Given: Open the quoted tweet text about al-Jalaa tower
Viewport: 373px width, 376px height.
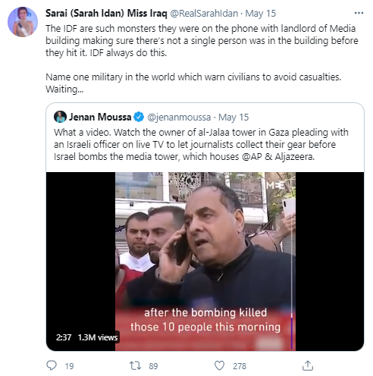Looking at the screenshot, I should [x=201, y=145].
